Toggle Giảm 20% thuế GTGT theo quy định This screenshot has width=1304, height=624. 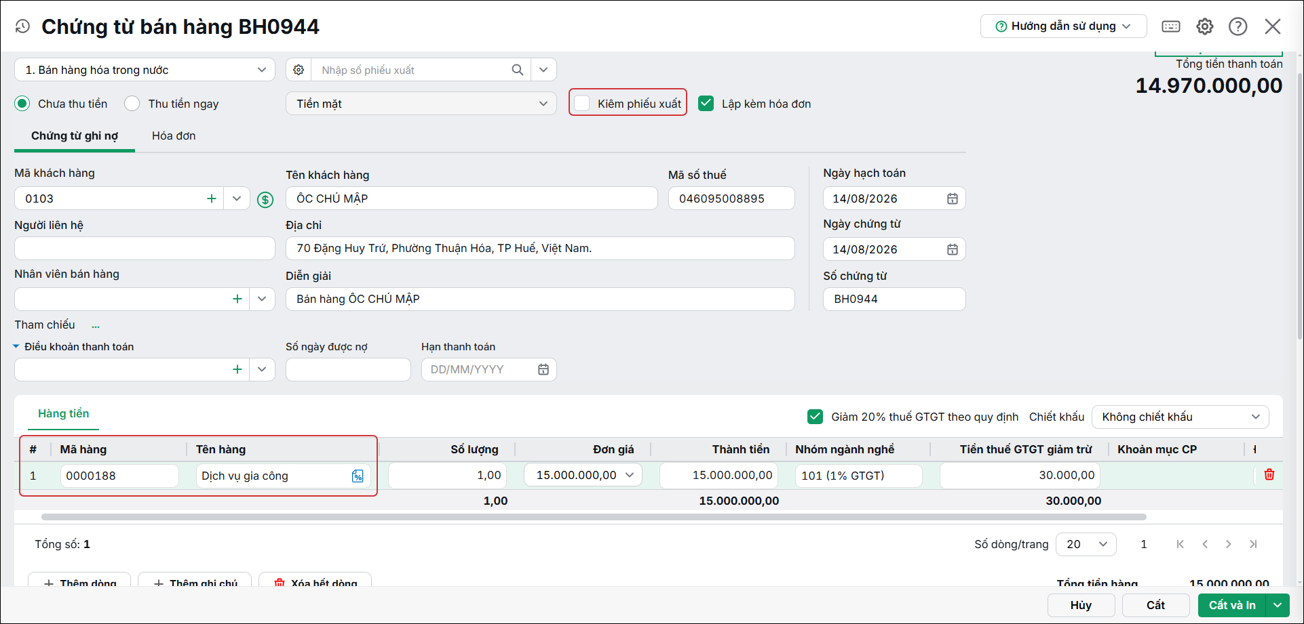[816, 417]
